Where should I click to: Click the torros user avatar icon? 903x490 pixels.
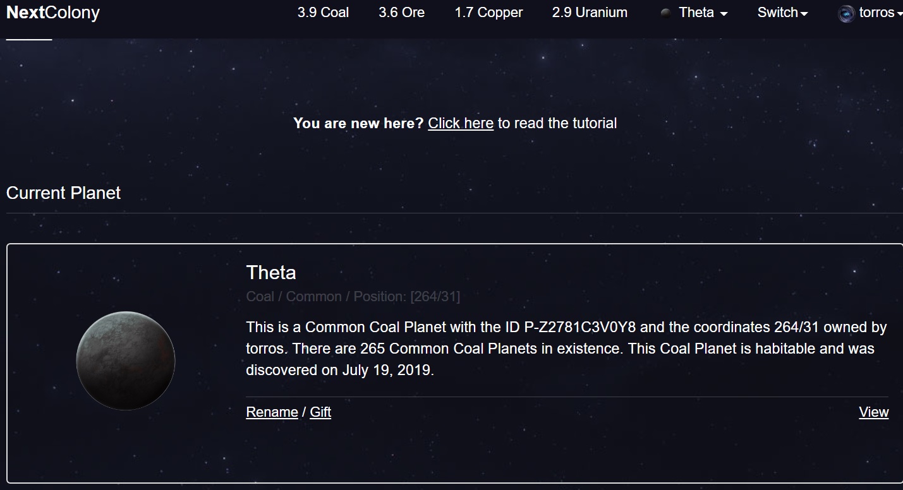point(846,13)
